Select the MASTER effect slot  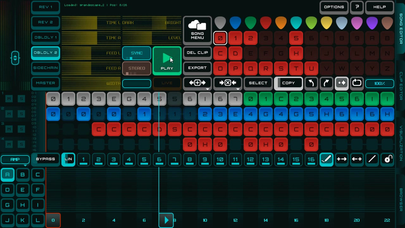46,83
